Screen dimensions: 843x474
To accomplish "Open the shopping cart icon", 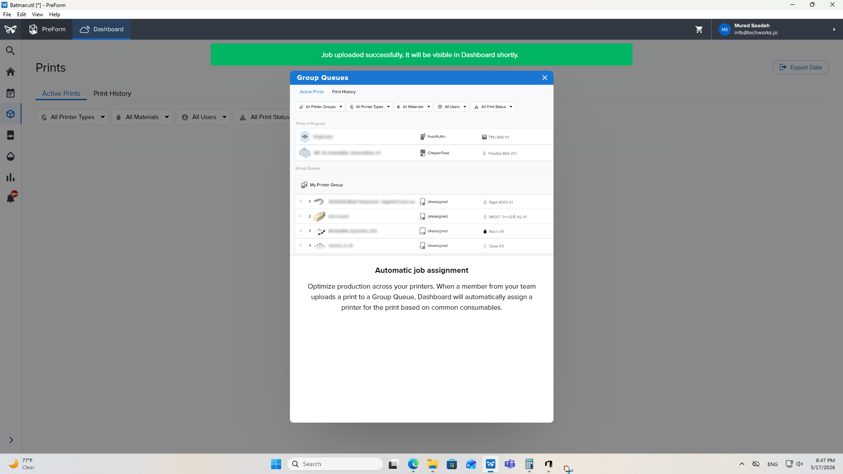I will 699,29.
